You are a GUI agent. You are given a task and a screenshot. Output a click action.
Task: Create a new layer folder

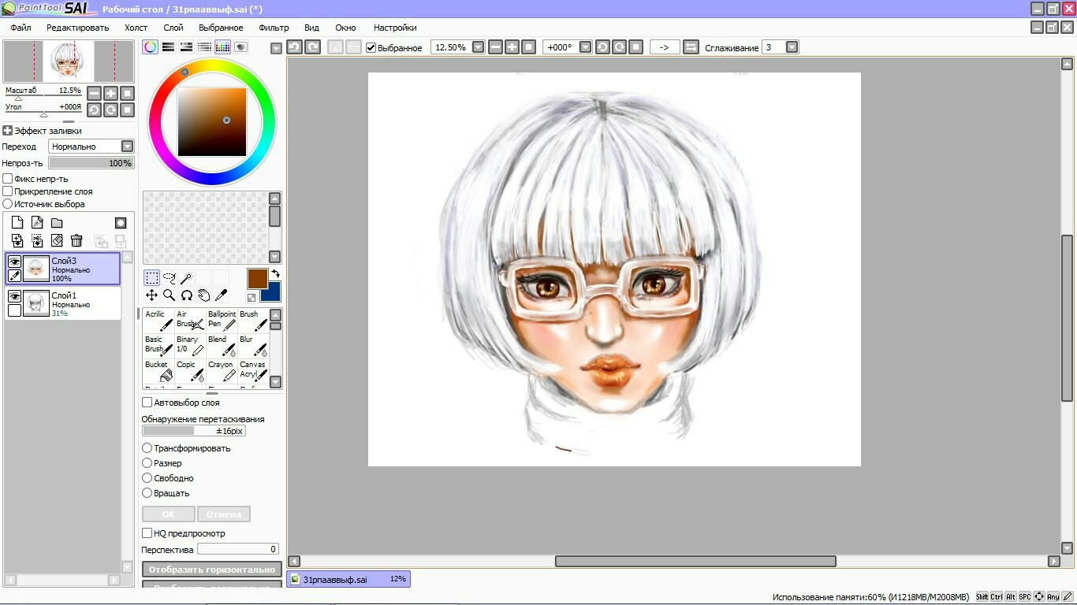pos(57,223)
